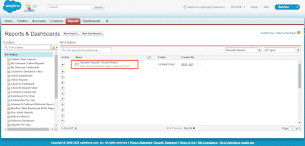Image resolution: width=305 pixels, height=146 pixels.
Task: Click the dashboard folder icon of Check In Dashboard
Action: 9,84
